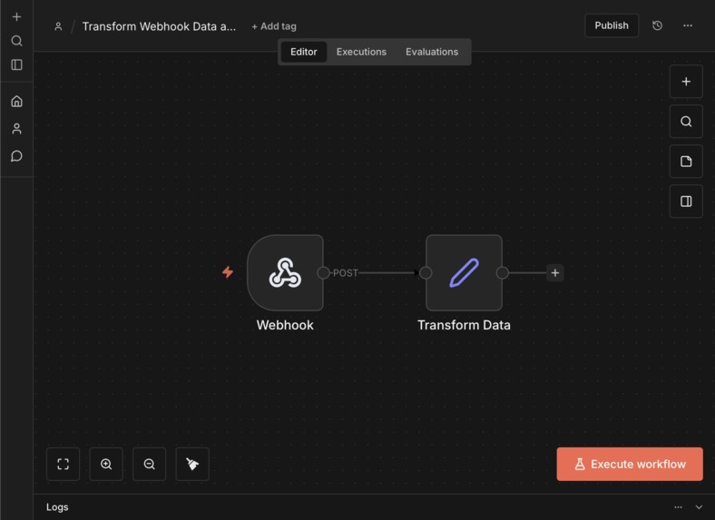The width and height of the screenshot is (715, 520).
Task: Click the Transform Data label text
Action: (464, 325)
